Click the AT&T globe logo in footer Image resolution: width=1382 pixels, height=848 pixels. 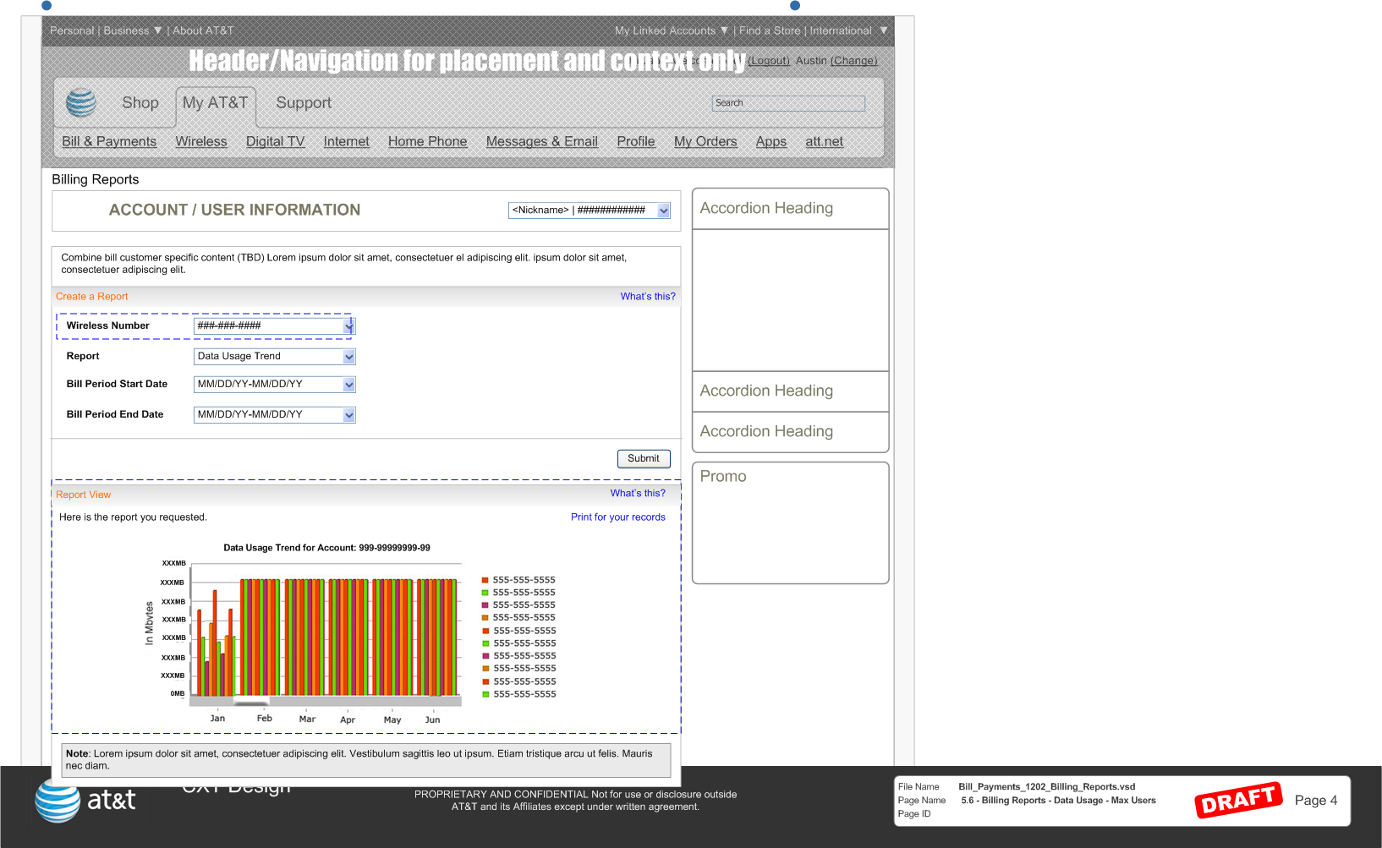[x=58, y=800]
